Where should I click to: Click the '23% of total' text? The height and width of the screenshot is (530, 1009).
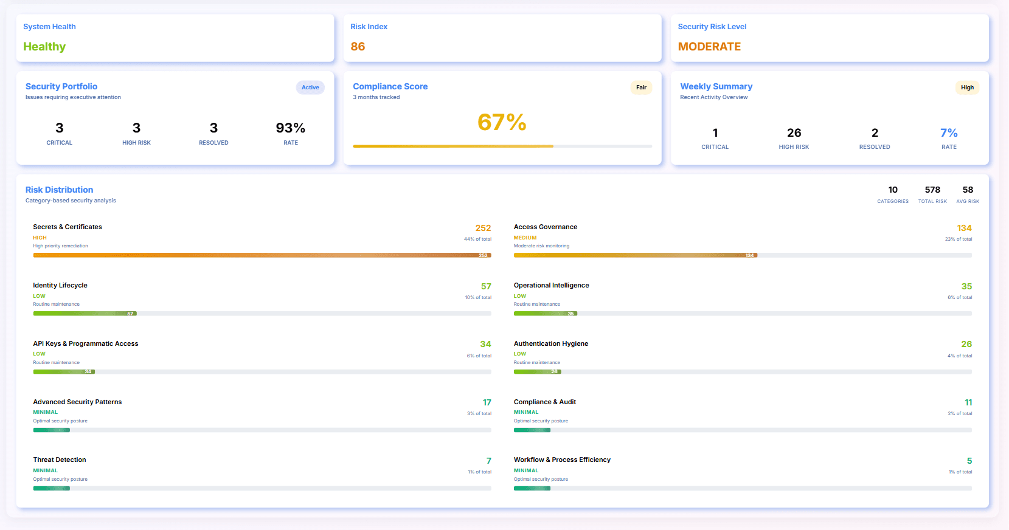[x=959, y=239]
